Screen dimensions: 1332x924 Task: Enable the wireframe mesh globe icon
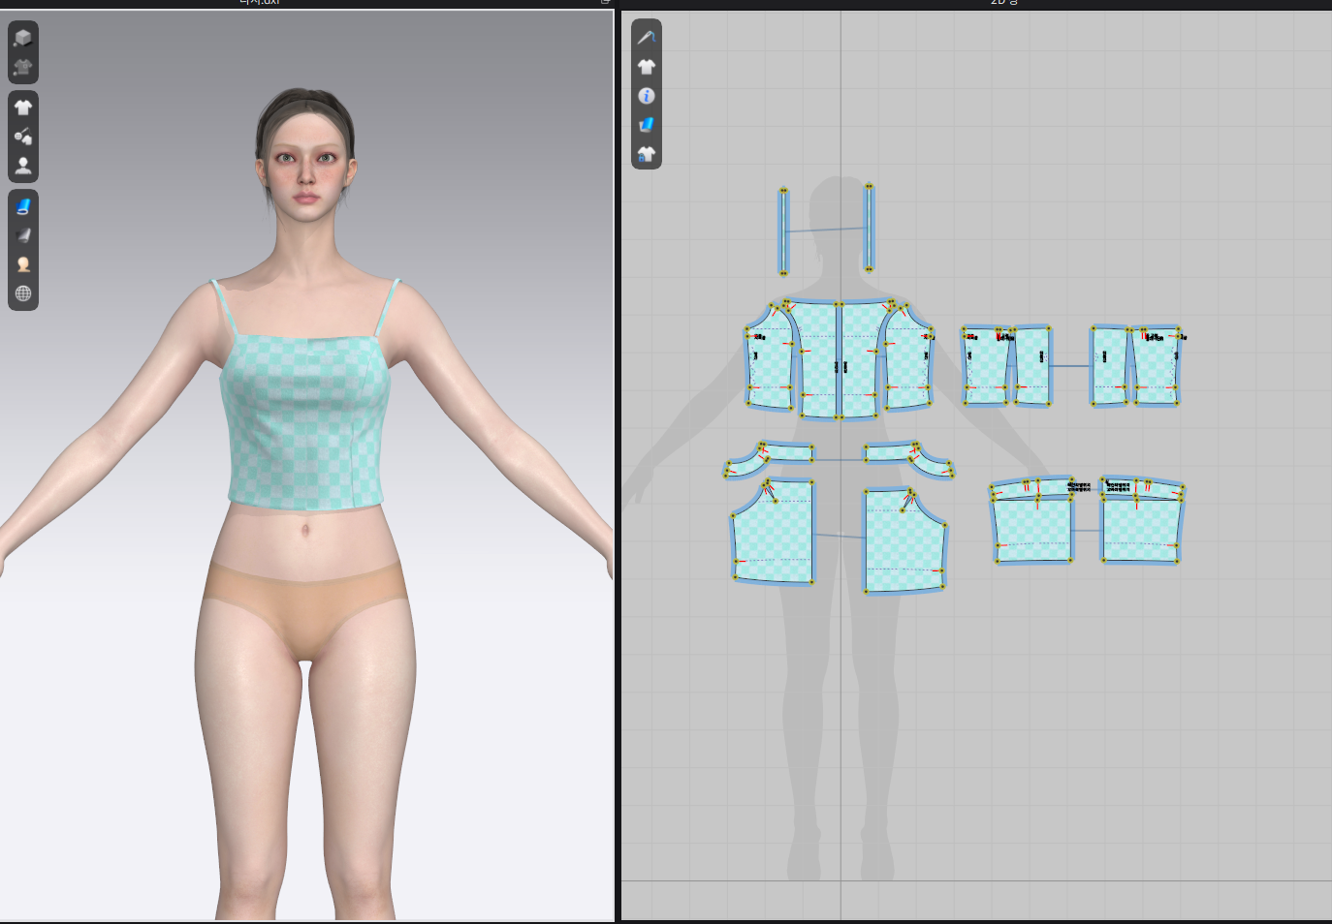point(23,293)
